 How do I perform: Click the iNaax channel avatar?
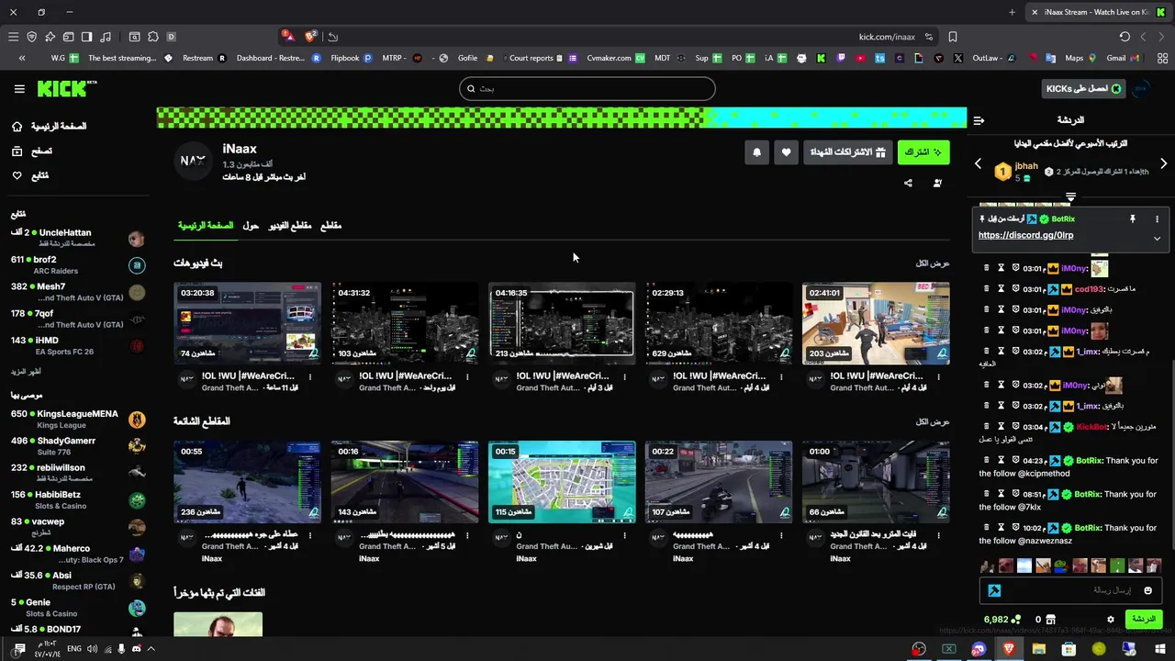click(x=193, y=161)
